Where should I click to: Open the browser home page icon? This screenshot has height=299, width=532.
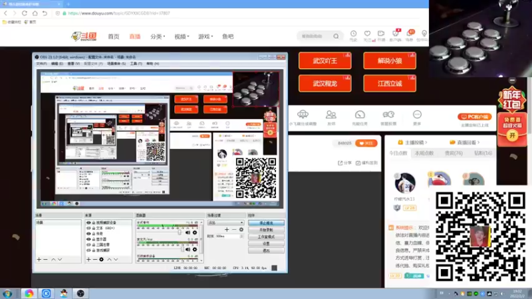(35, 13)
